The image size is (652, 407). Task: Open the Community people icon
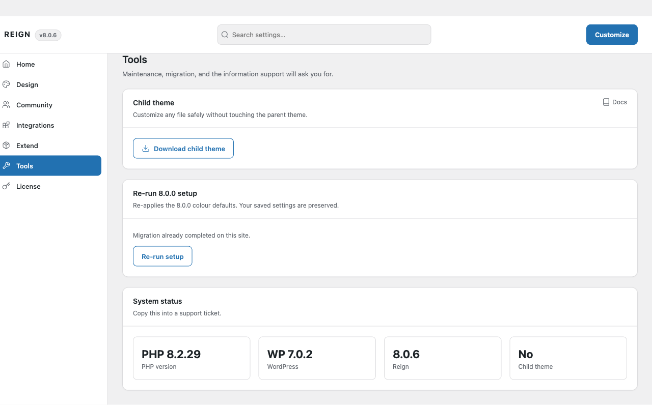6,105
